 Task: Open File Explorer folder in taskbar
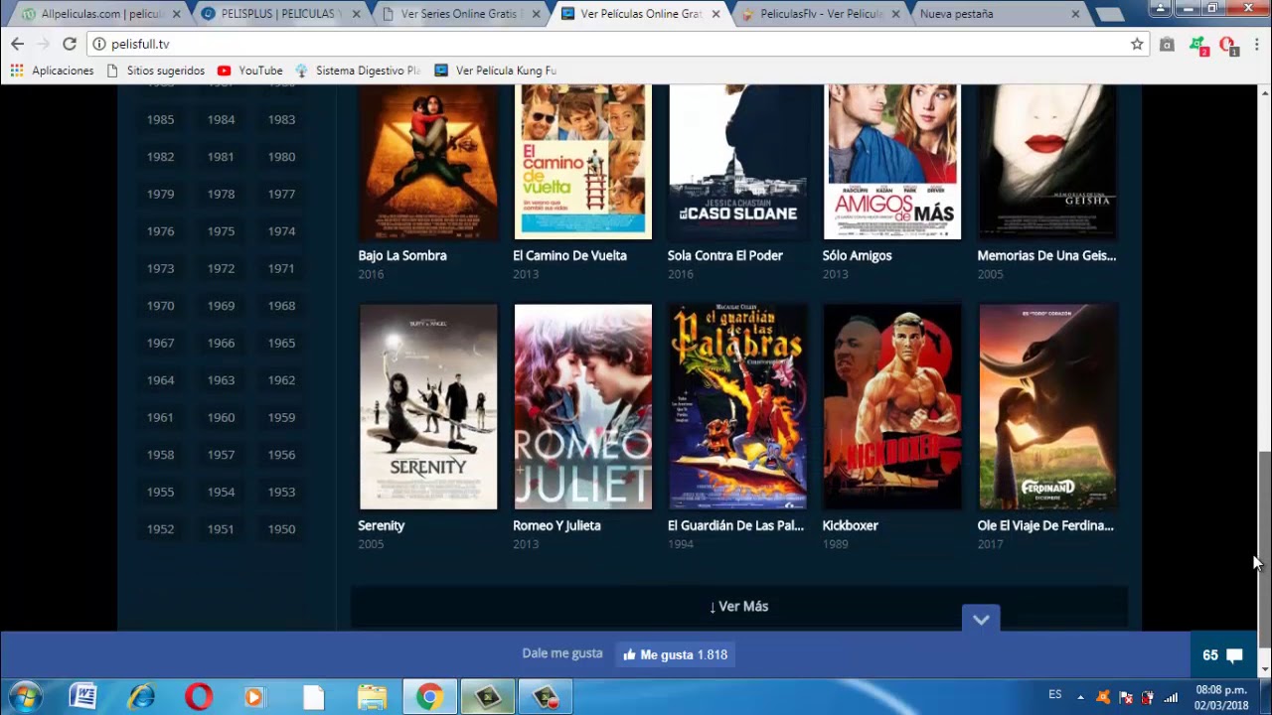click(x=372, y=697)
